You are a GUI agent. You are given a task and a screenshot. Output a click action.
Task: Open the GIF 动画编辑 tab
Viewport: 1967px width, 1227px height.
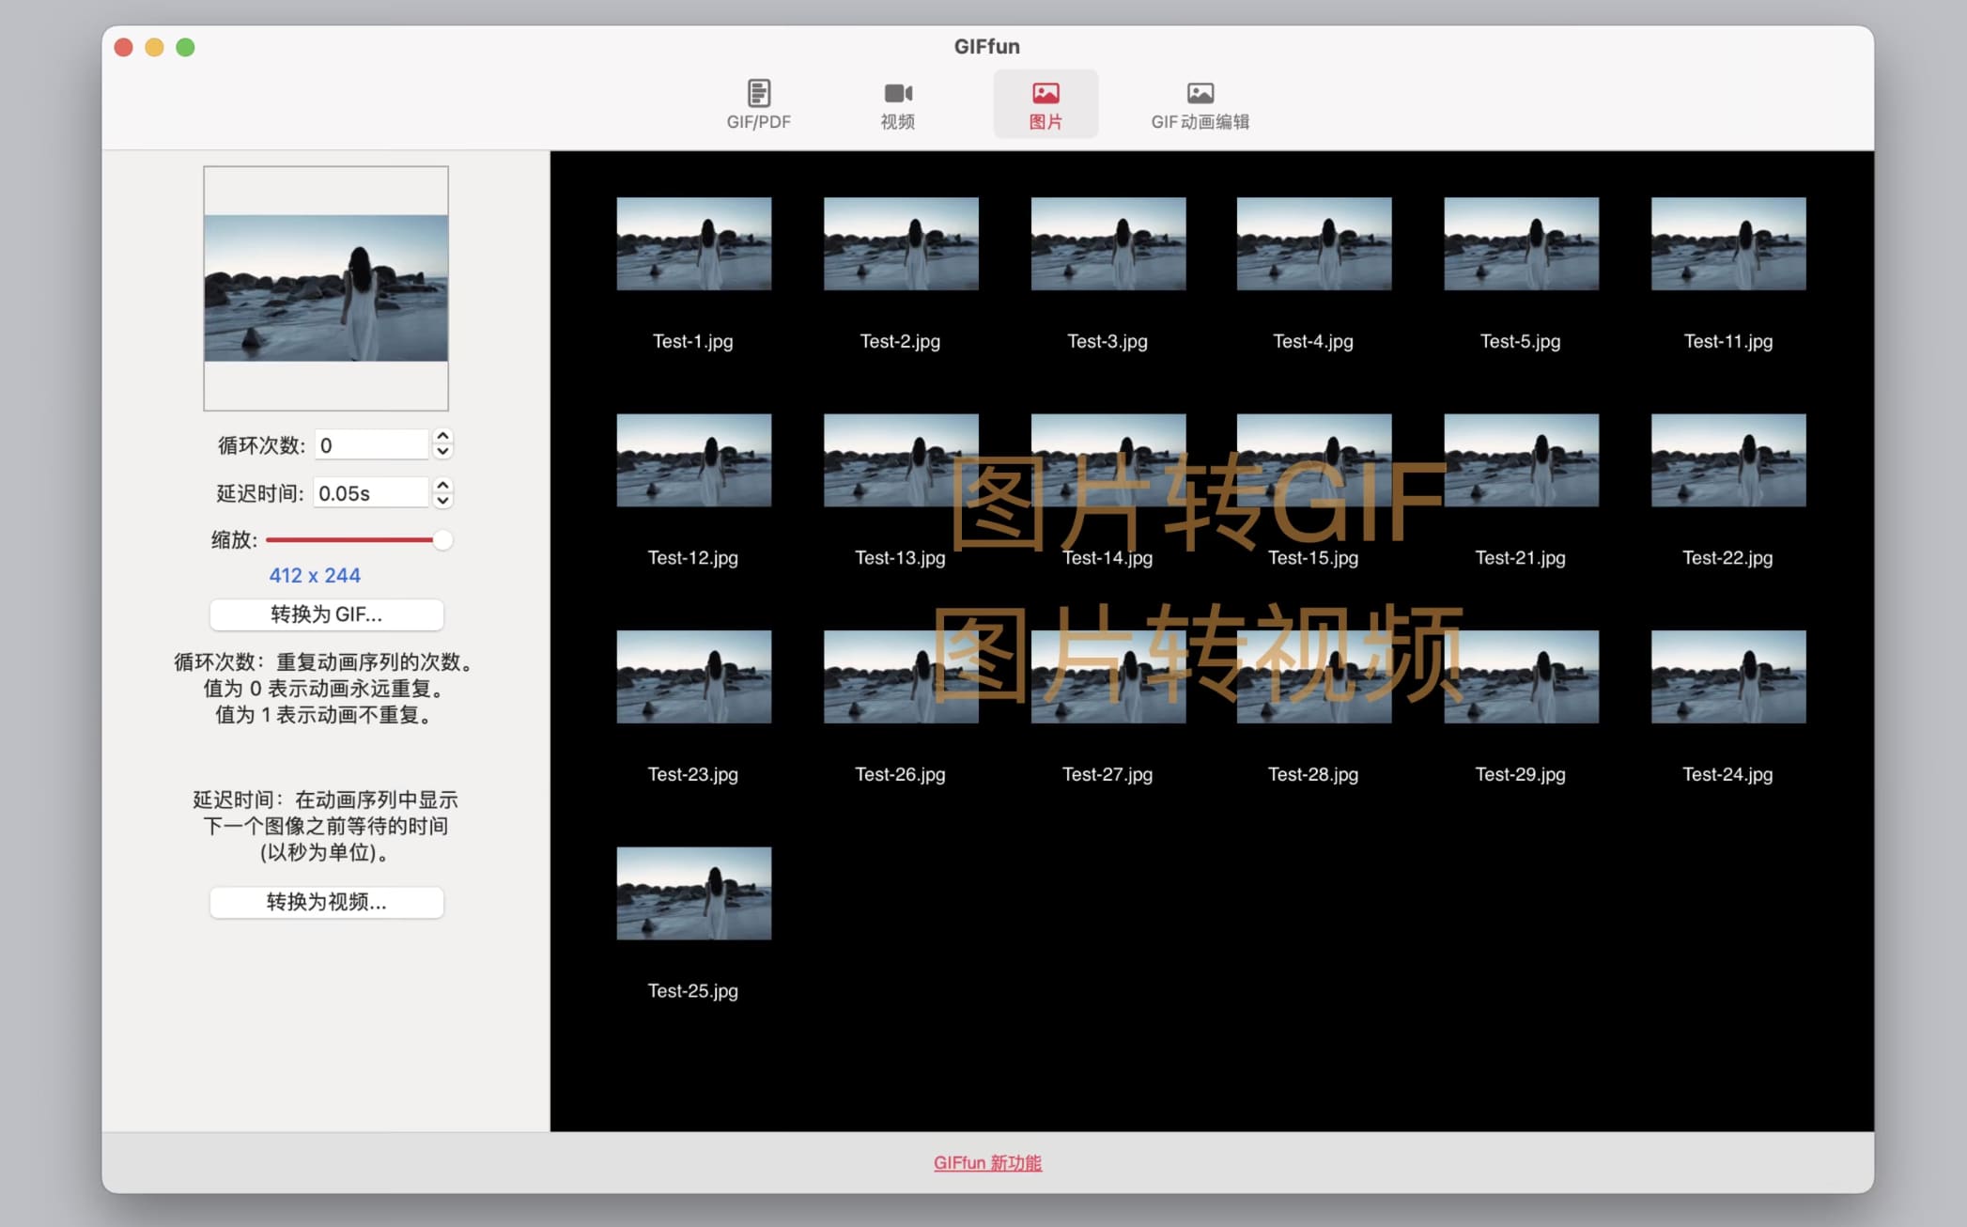(1200, 103)
